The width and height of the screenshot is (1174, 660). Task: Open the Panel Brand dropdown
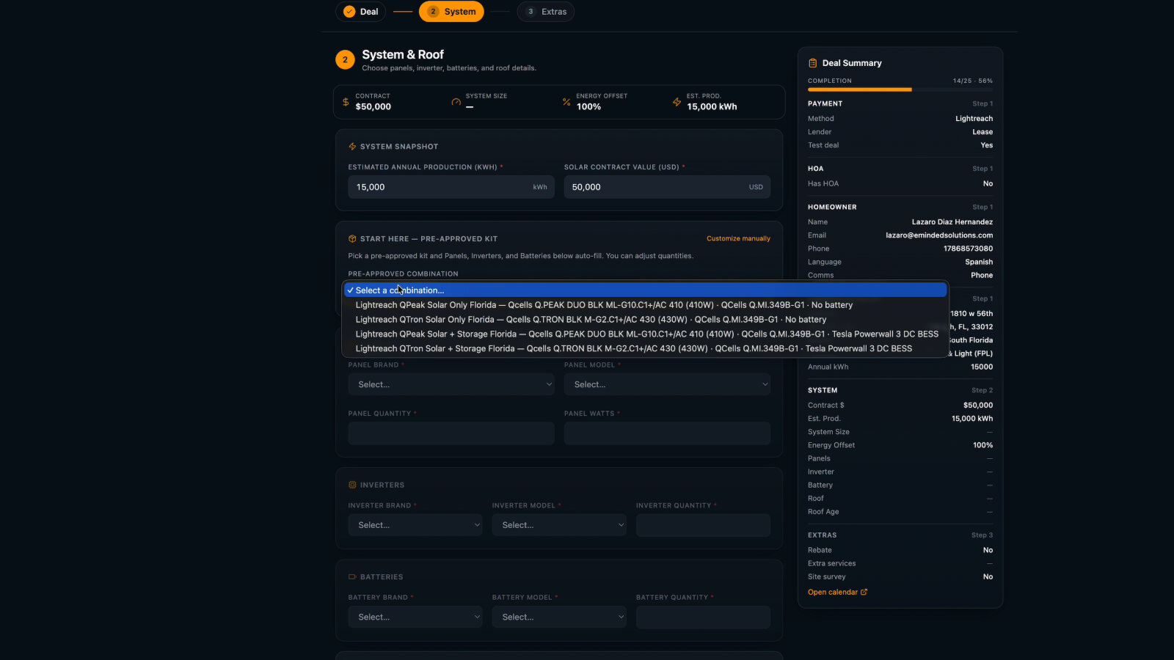(x=451, y=384)
